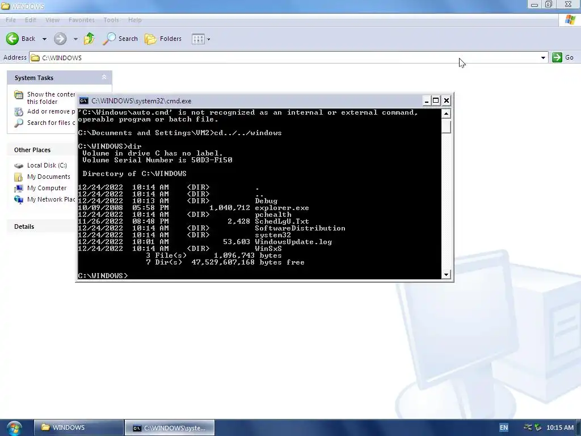Open the Help menu
Viewport: 581px width, 436px height.
pos(135,20)
